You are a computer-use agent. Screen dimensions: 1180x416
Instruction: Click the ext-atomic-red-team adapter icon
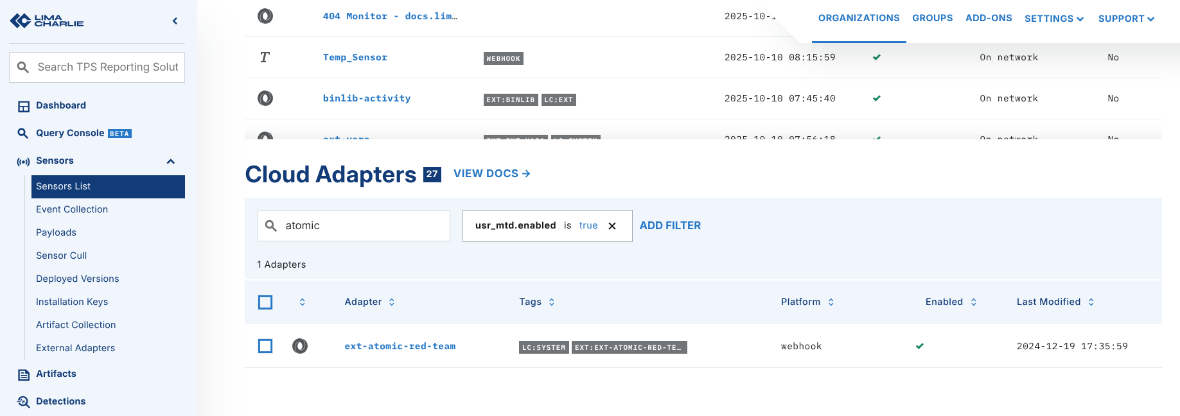[300, 346]
